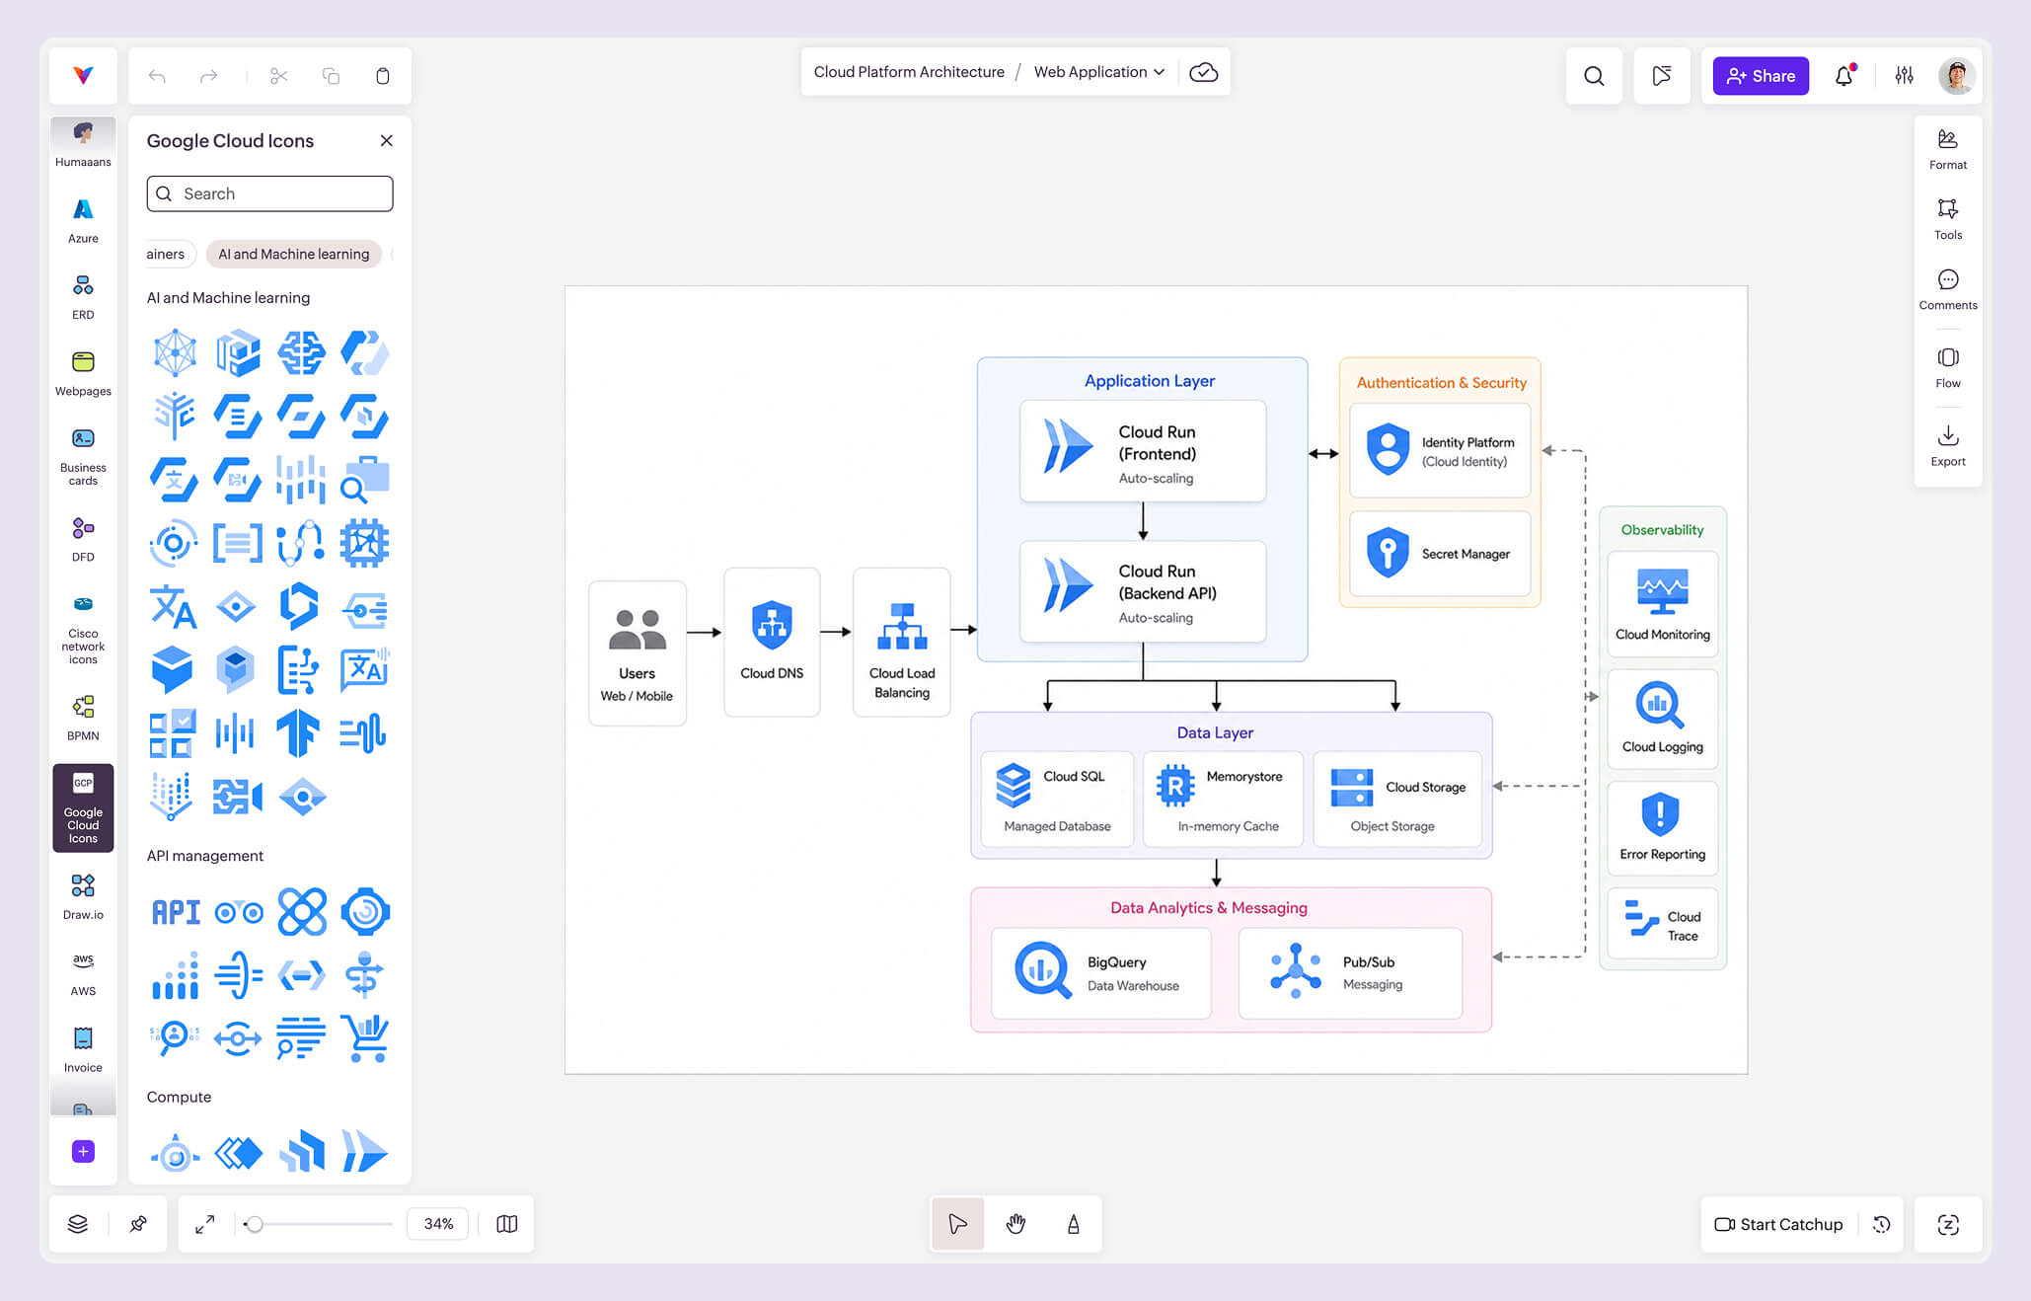Click the undo arrow icon
The height and width of the screenshot is (1301, 2031).
(157, 76)
